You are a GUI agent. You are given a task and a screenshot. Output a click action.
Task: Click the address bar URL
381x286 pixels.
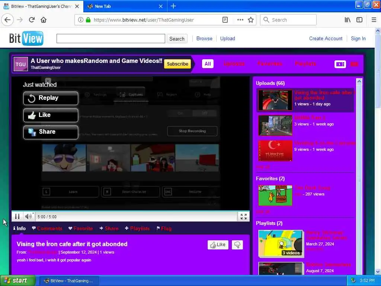pos(144,20)
